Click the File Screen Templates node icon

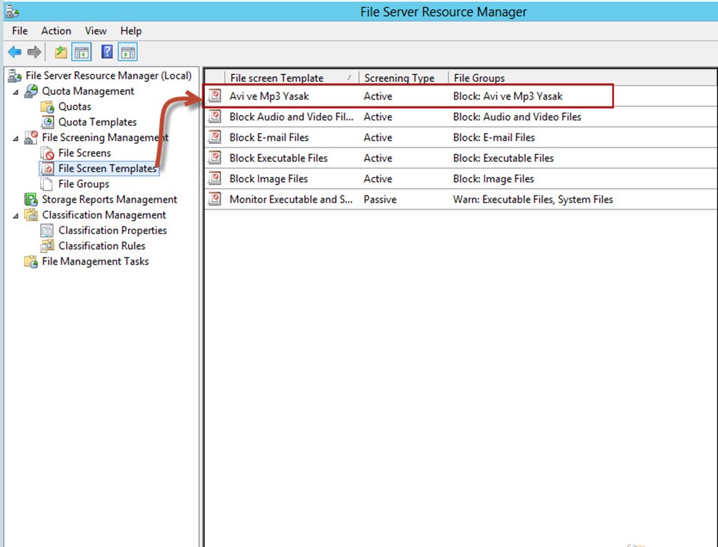click(47, 169)
